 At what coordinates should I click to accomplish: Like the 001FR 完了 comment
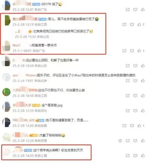[x=143, y=10]
